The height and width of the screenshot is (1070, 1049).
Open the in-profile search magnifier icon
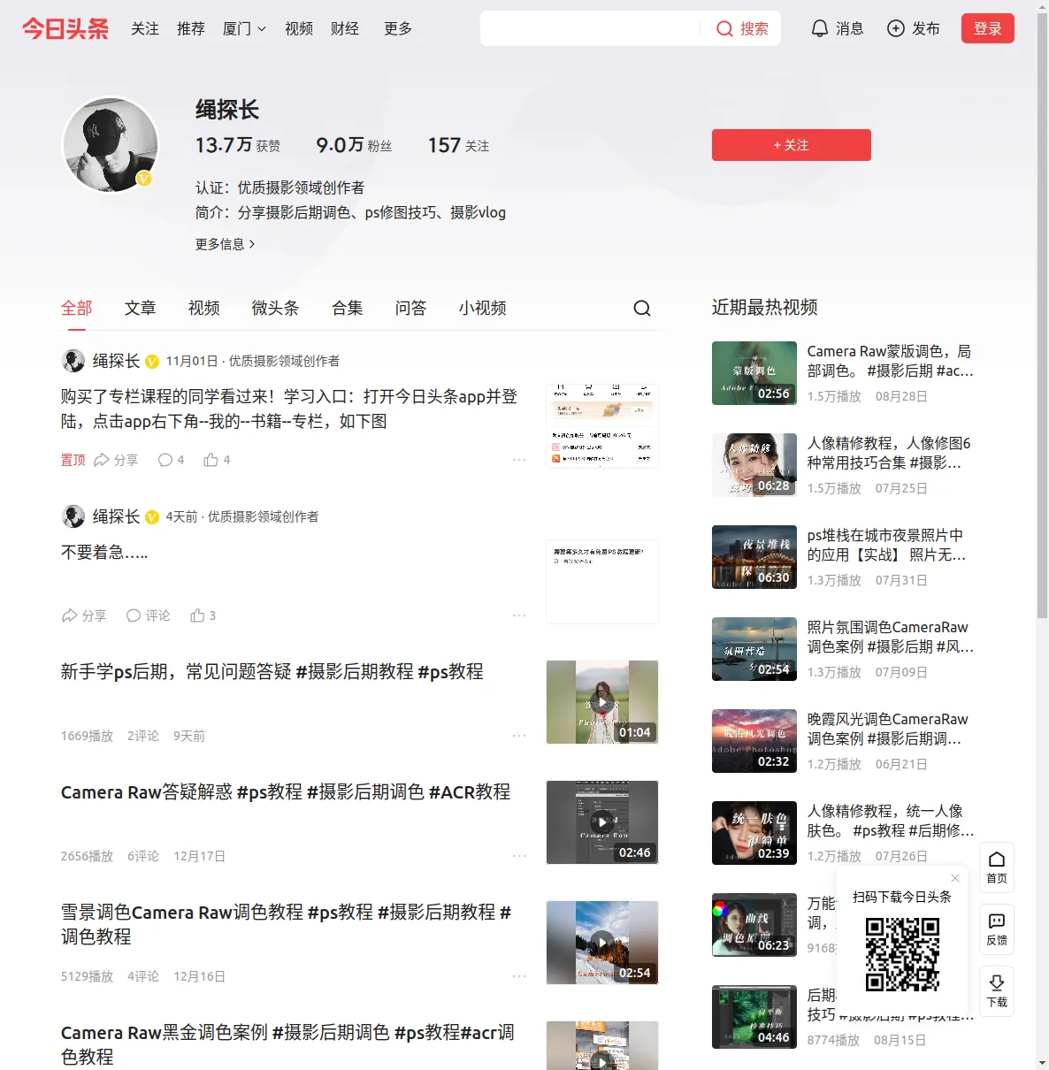click(642, 308)
